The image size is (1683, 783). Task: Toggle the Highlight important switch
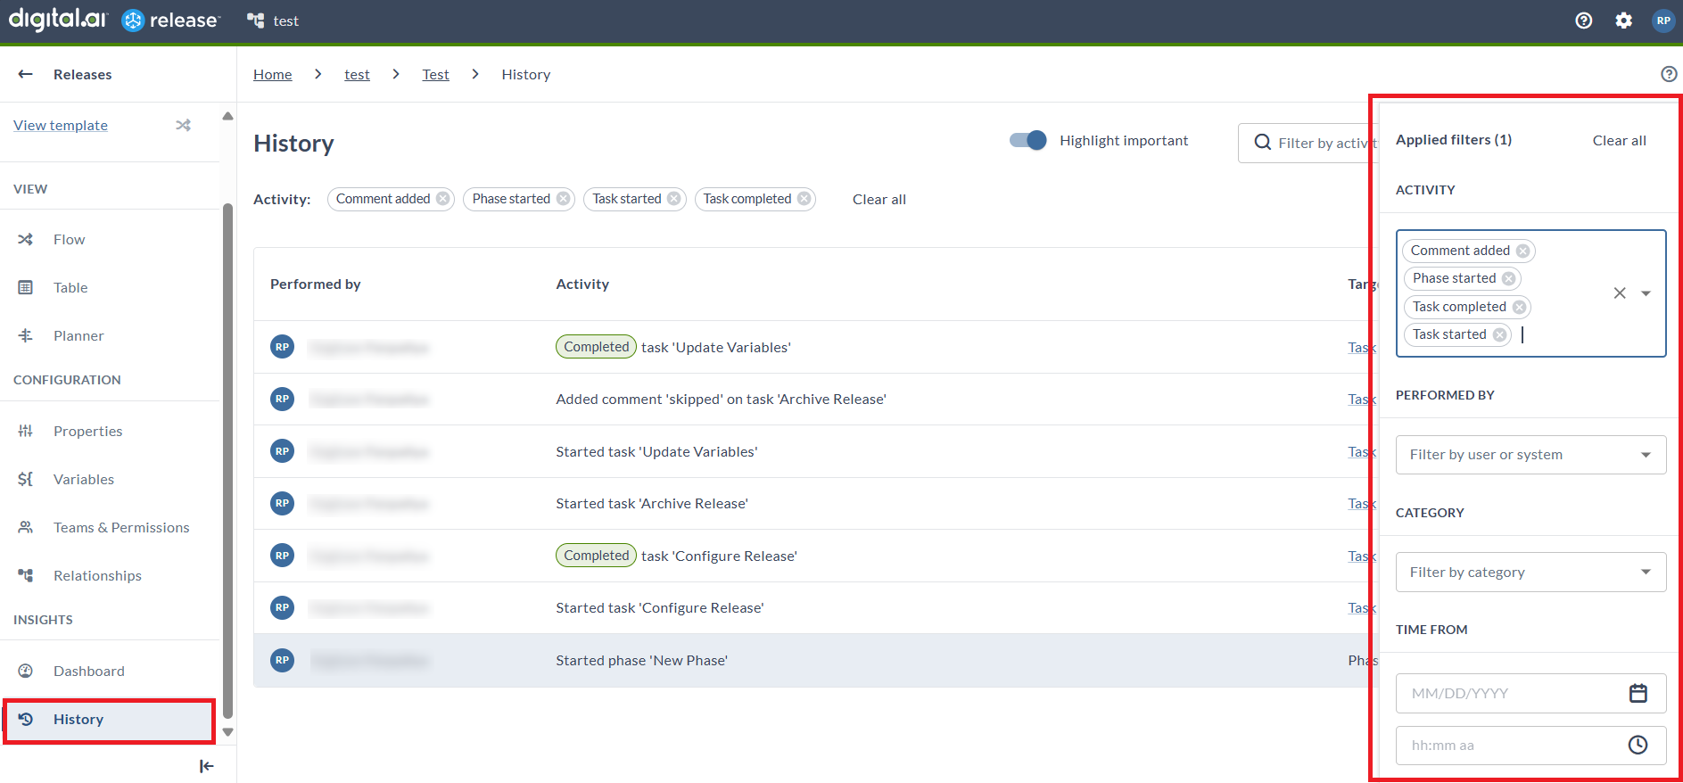point(1027,140)
